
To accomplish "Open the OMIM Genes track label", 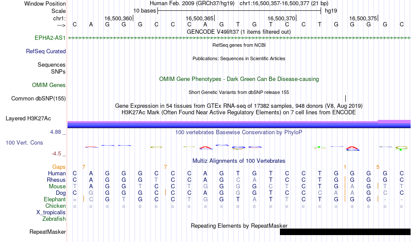I will [x=49, y=85].
